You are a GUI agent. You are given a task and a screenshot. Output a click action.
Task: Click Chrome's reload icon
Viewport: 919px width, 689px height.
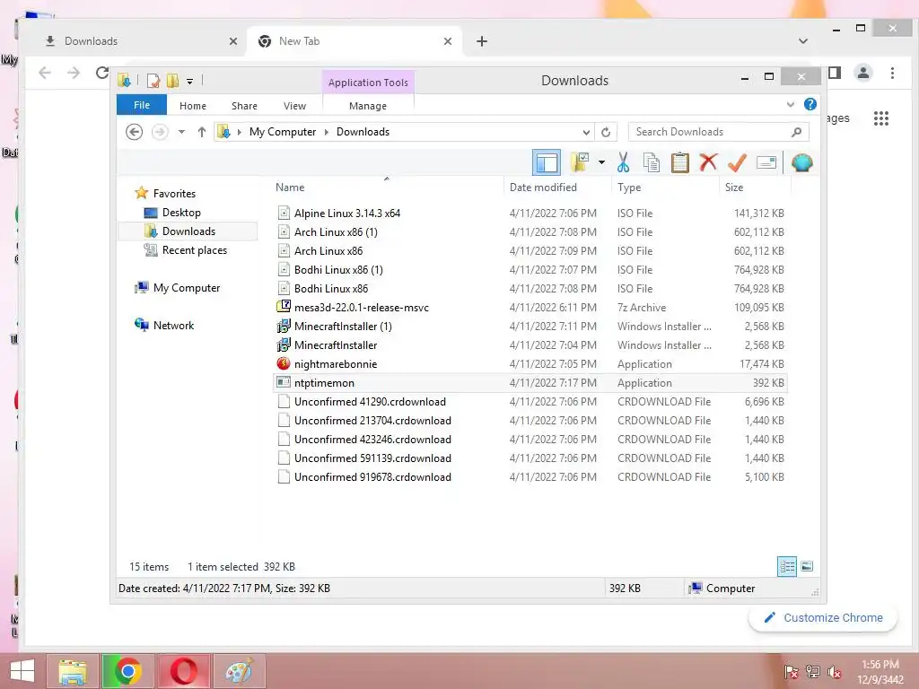pos(102,73)
